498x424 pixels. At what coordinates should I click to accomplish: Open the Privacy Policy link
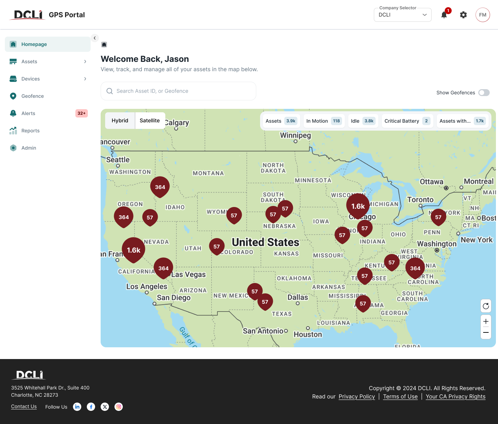click(x=357, y=396)
